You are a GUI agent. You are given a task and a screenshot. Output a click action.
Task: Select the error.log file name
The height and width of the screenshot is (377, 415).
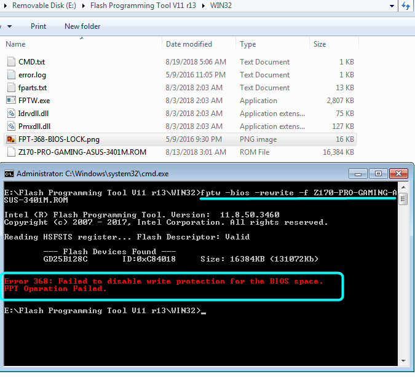(x=33, y=75)
